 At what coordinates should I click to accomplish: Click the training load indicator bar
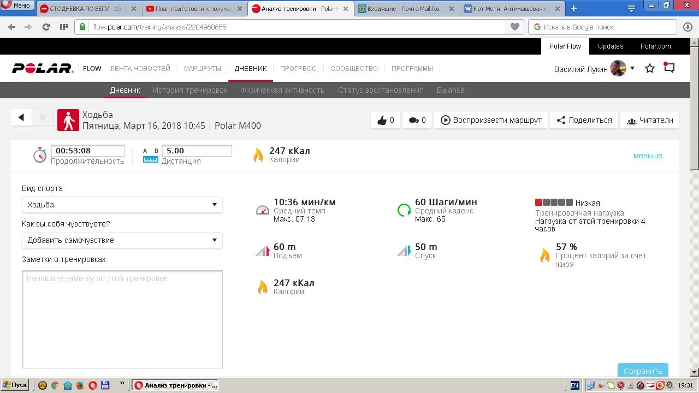pos(554,203)
